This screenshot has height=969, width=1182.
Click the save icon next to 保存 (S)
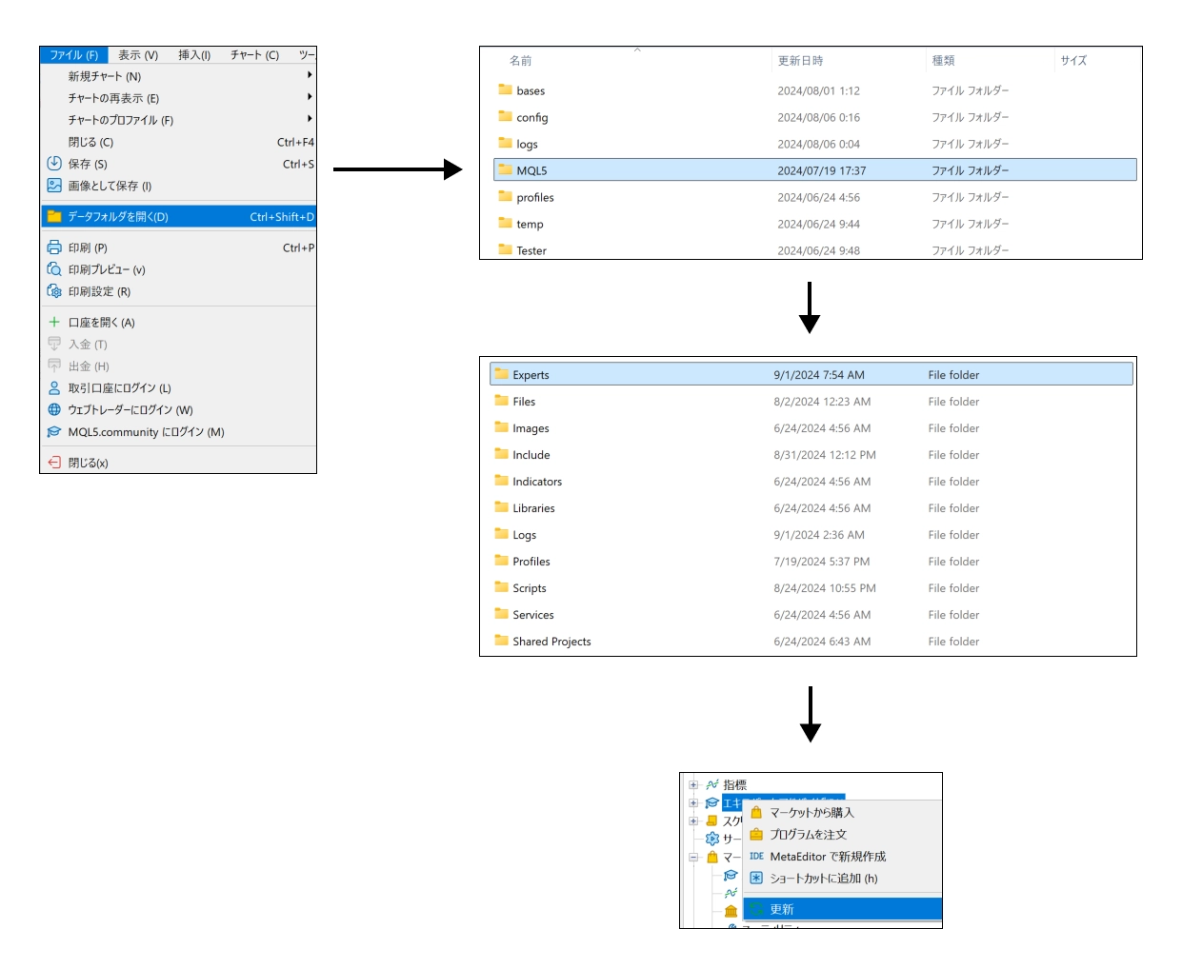[x=54, y=164]
